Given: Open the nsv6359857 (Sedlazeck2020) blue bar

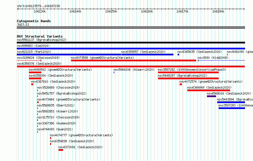Looking at the screenshot, I should coord(147,55).
